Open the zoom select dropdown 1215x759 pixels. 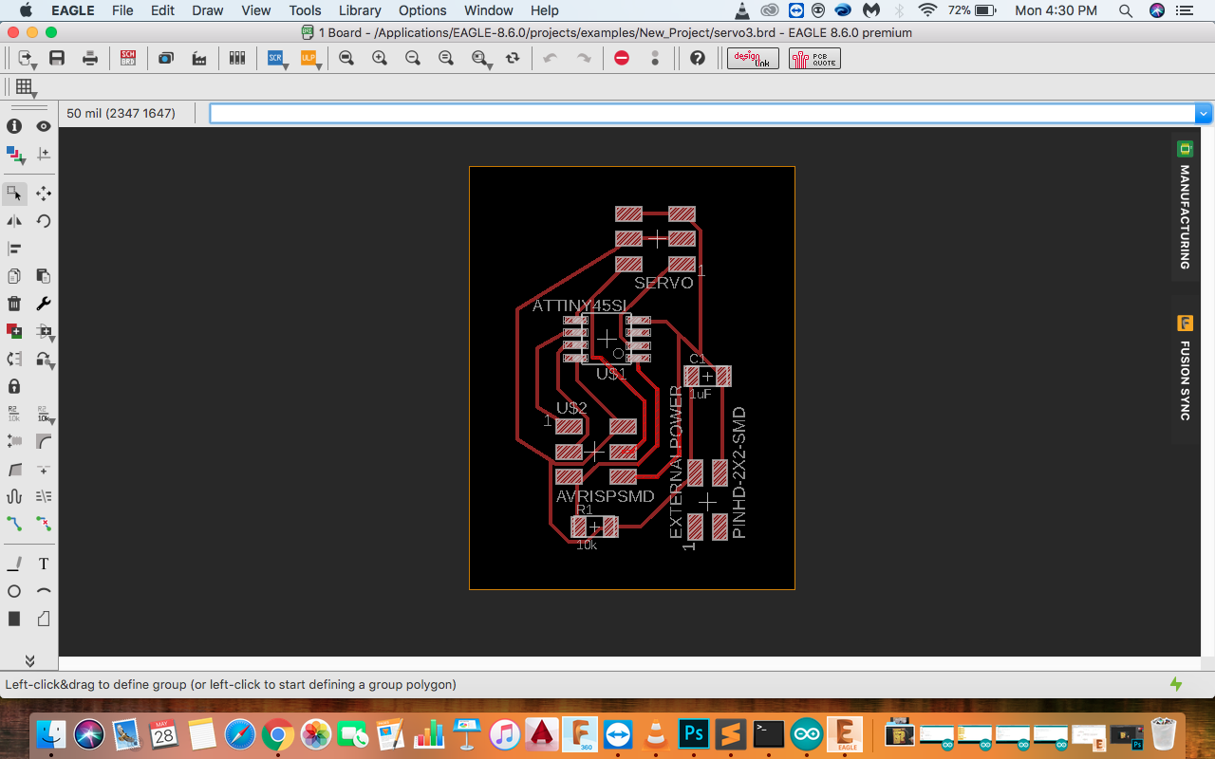click(x=482, y=59)
